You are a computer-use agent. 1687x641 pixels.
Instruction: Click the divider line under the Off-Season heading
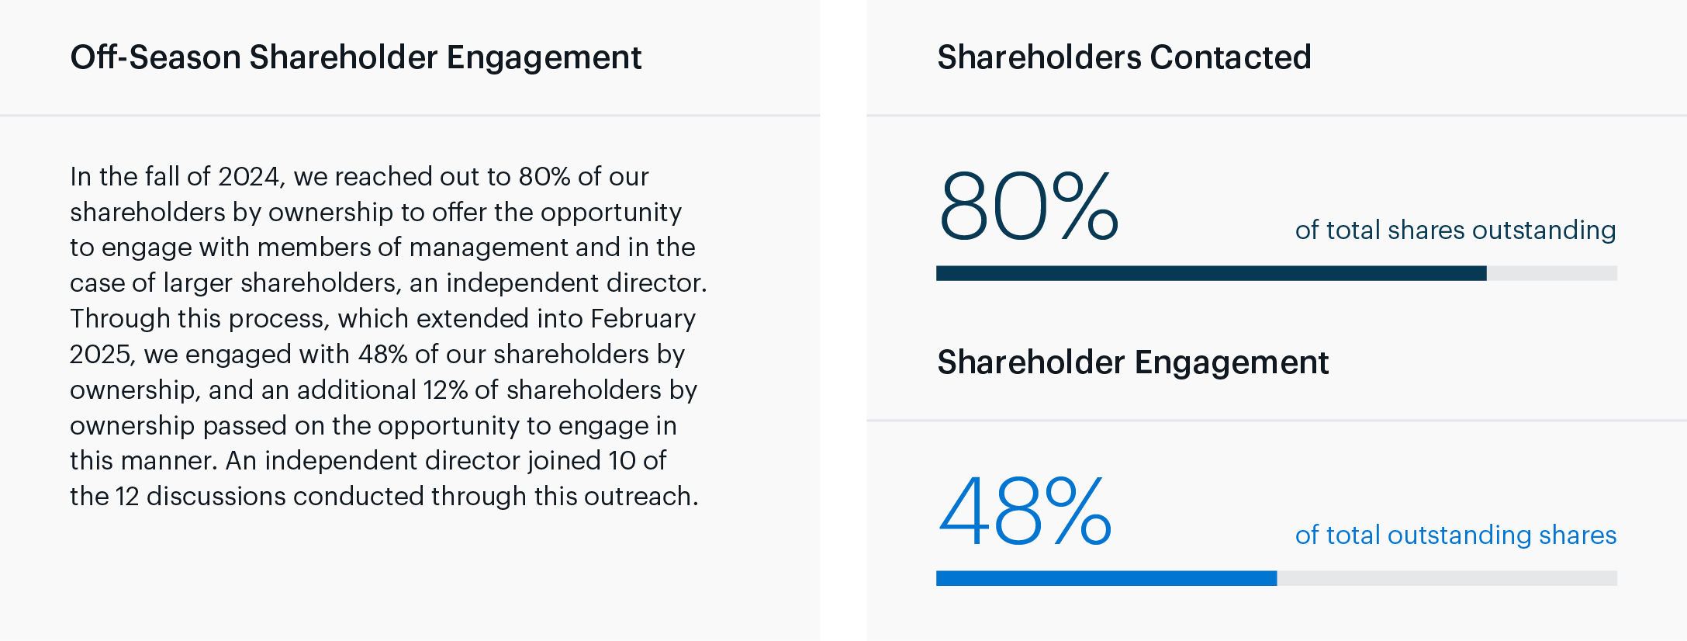click(x=410, y=116)
